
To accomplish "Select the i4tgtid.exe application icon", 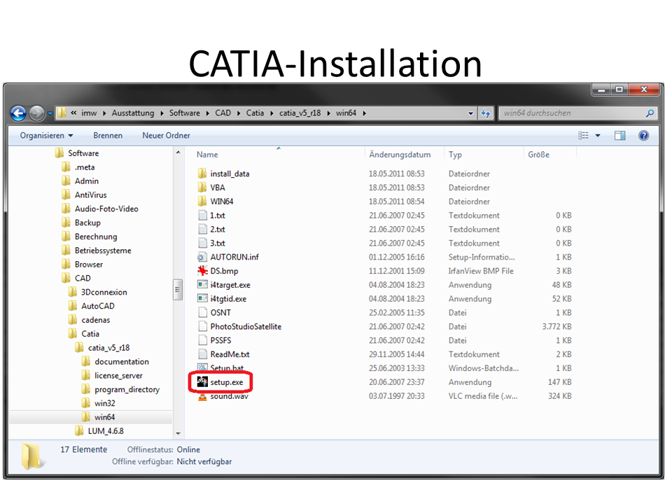I will (x=202, y=298).
